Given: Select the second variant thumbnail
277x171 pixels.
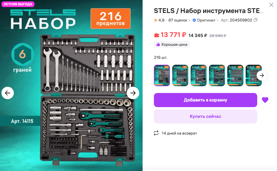Looking at the screenshot, I should [x=180, y=75].
